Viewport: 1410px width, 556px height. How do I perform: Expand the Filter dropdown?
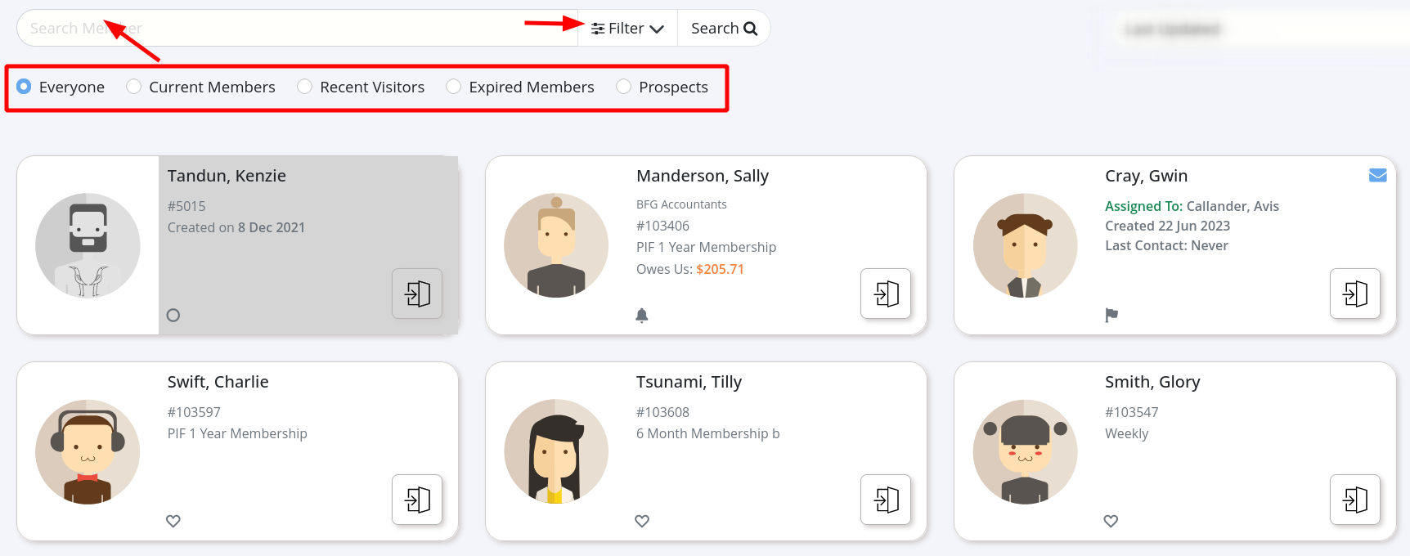click(627, 29)
